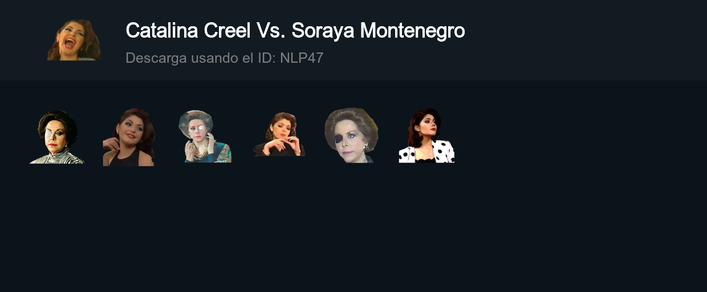Click the text Descarga usando el ID
707x292 pixels.
[x=201, y=58]
